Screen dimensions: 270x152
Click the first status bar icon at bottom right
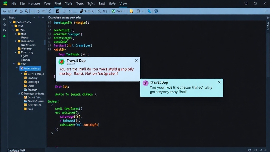(250, 150)
